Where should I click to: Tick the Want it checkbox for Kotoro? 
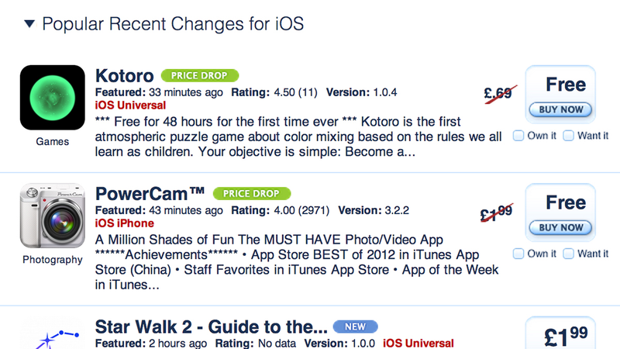click(568, 136)
